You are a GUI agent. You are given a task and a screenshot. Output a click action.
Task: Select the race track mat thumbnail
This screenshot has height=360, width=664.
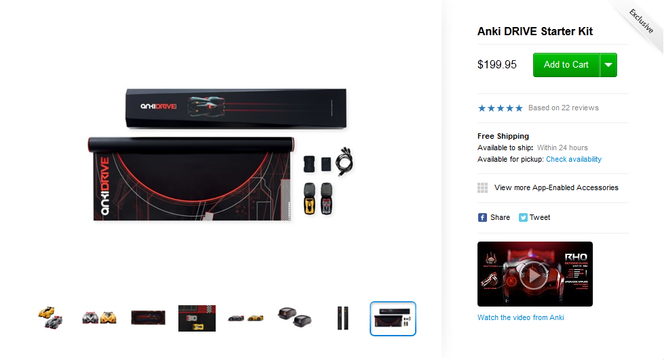point(148,318)
